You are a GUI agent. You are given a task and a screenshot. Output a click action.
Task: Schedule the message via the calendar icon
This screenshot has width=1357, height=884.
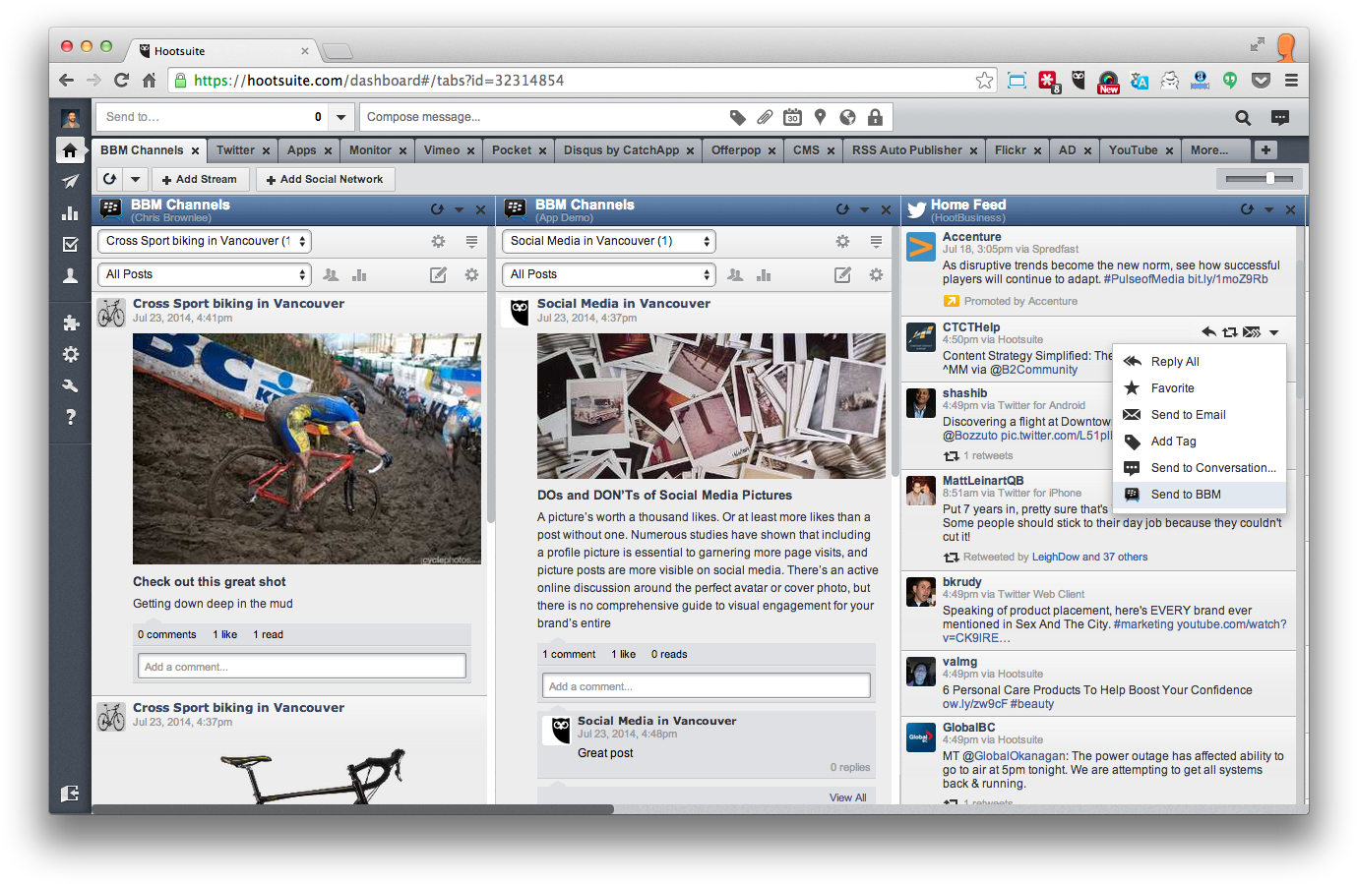click(x=792, y=117)
